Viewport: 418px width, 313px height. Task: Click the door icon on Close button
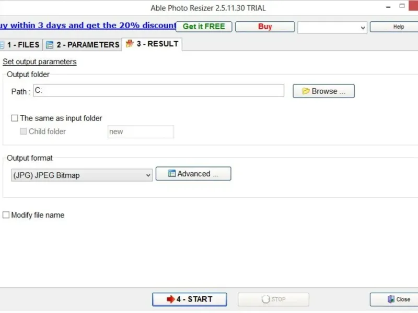pos(391,299)
